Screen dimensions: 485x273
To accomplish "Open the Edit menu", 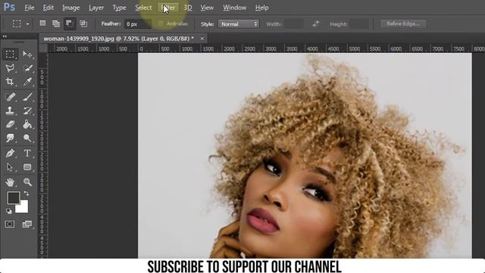I will pyautogui.click(x=48, y=8).
